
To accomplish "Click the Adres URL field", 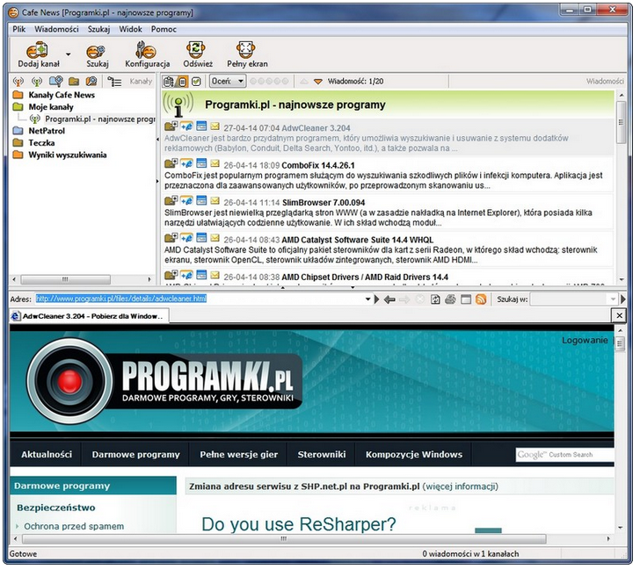I will (200, 299).
